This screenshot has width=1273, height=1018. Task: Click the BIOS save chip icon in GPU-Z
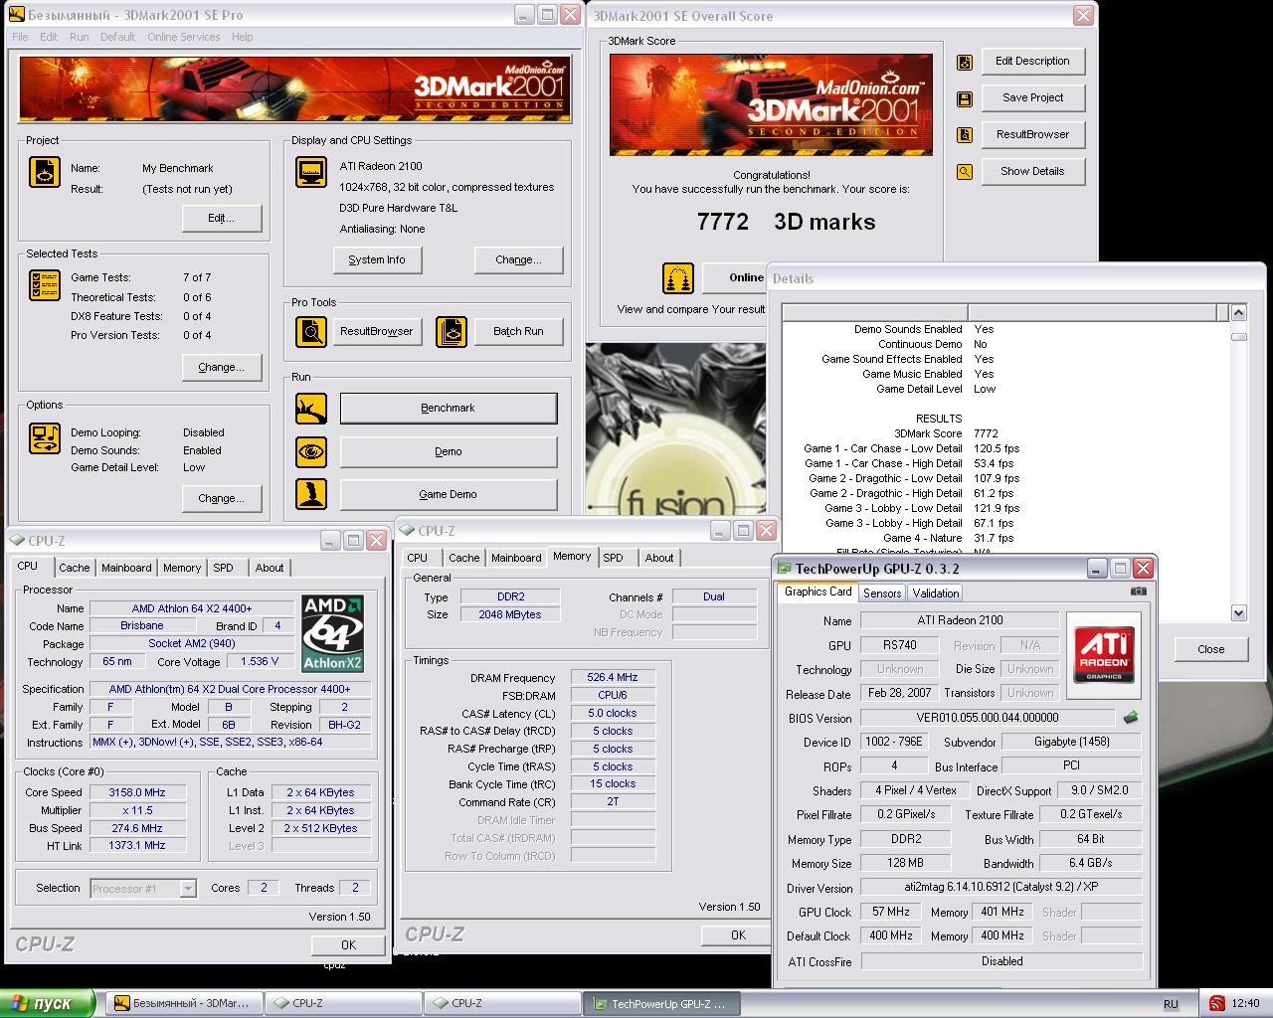click(1131, 717)
